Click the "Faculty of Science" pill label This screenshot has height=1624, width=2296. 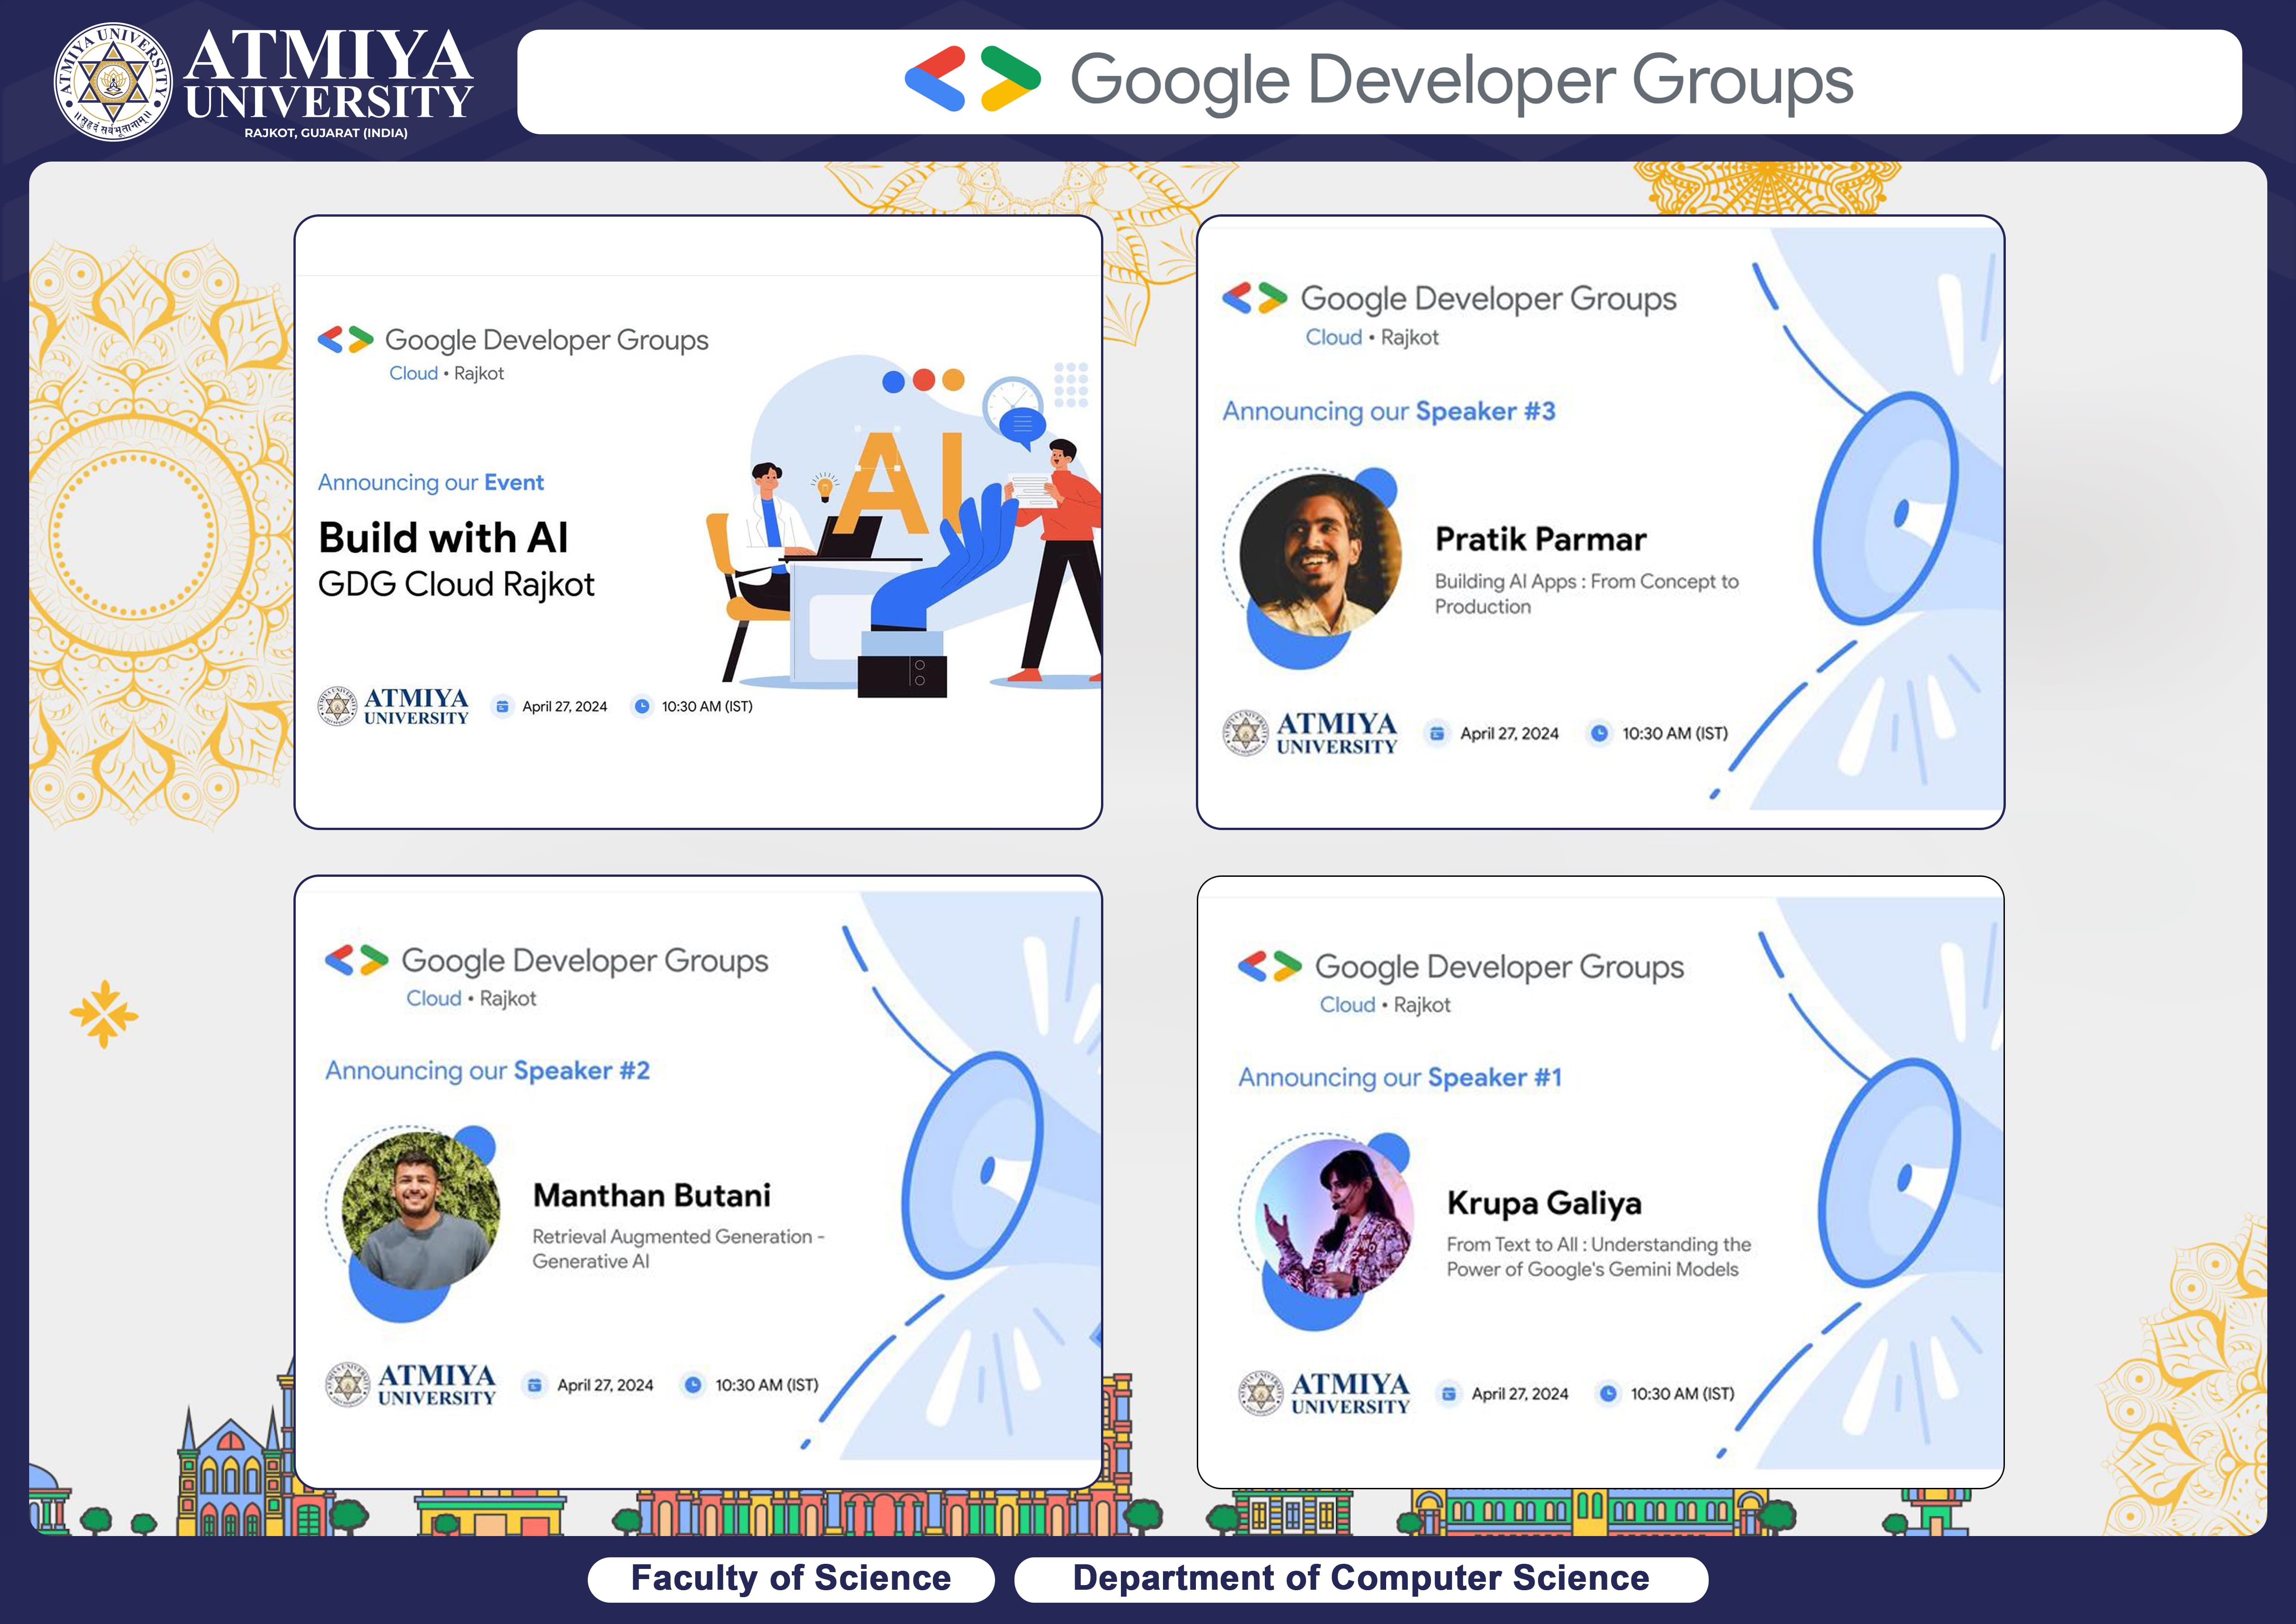(791, 1578)
